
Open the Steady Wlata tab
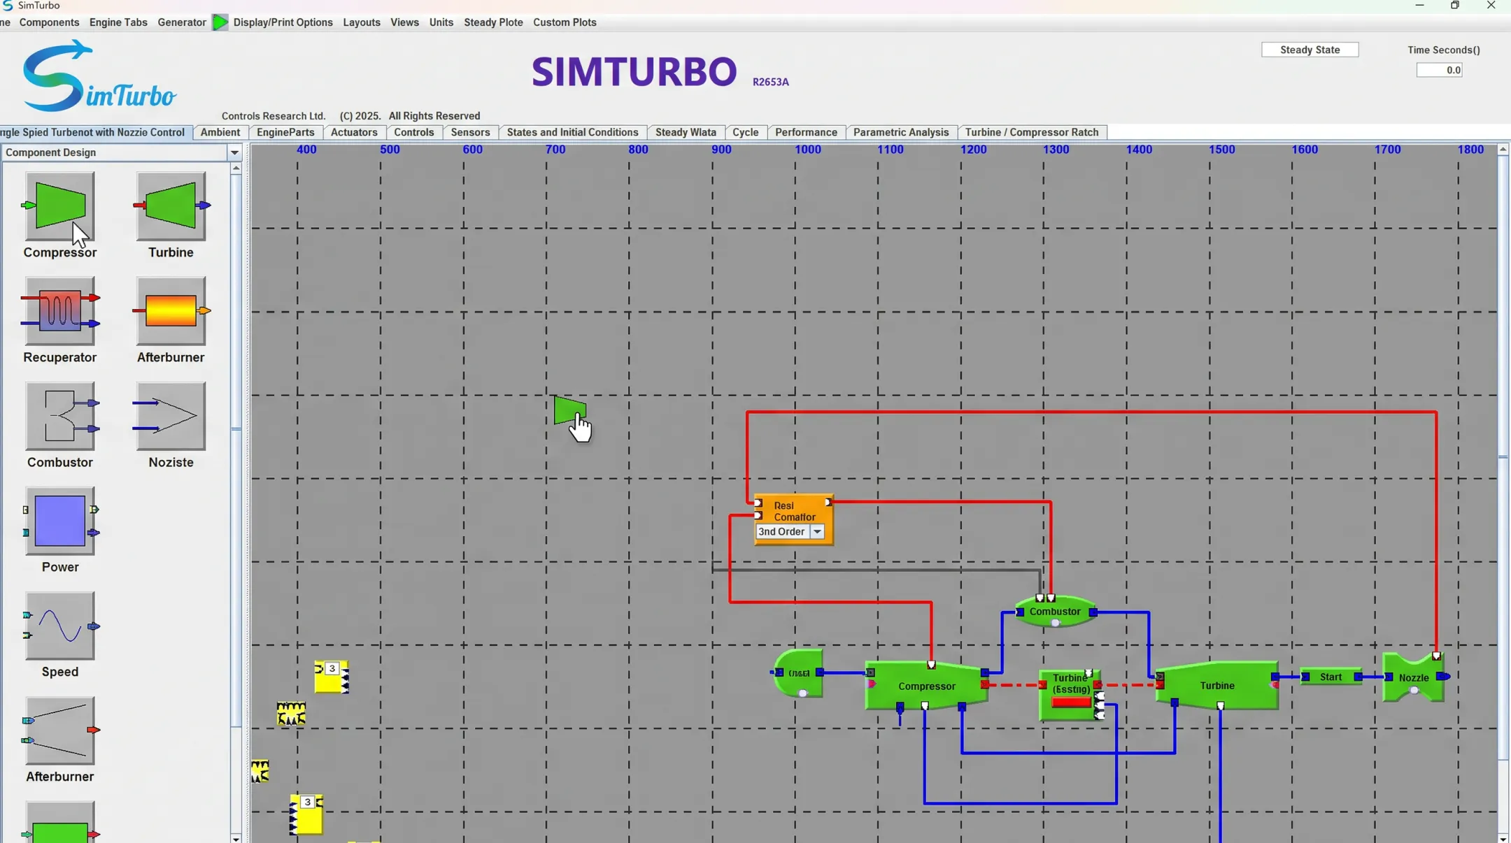pos(686,132)
